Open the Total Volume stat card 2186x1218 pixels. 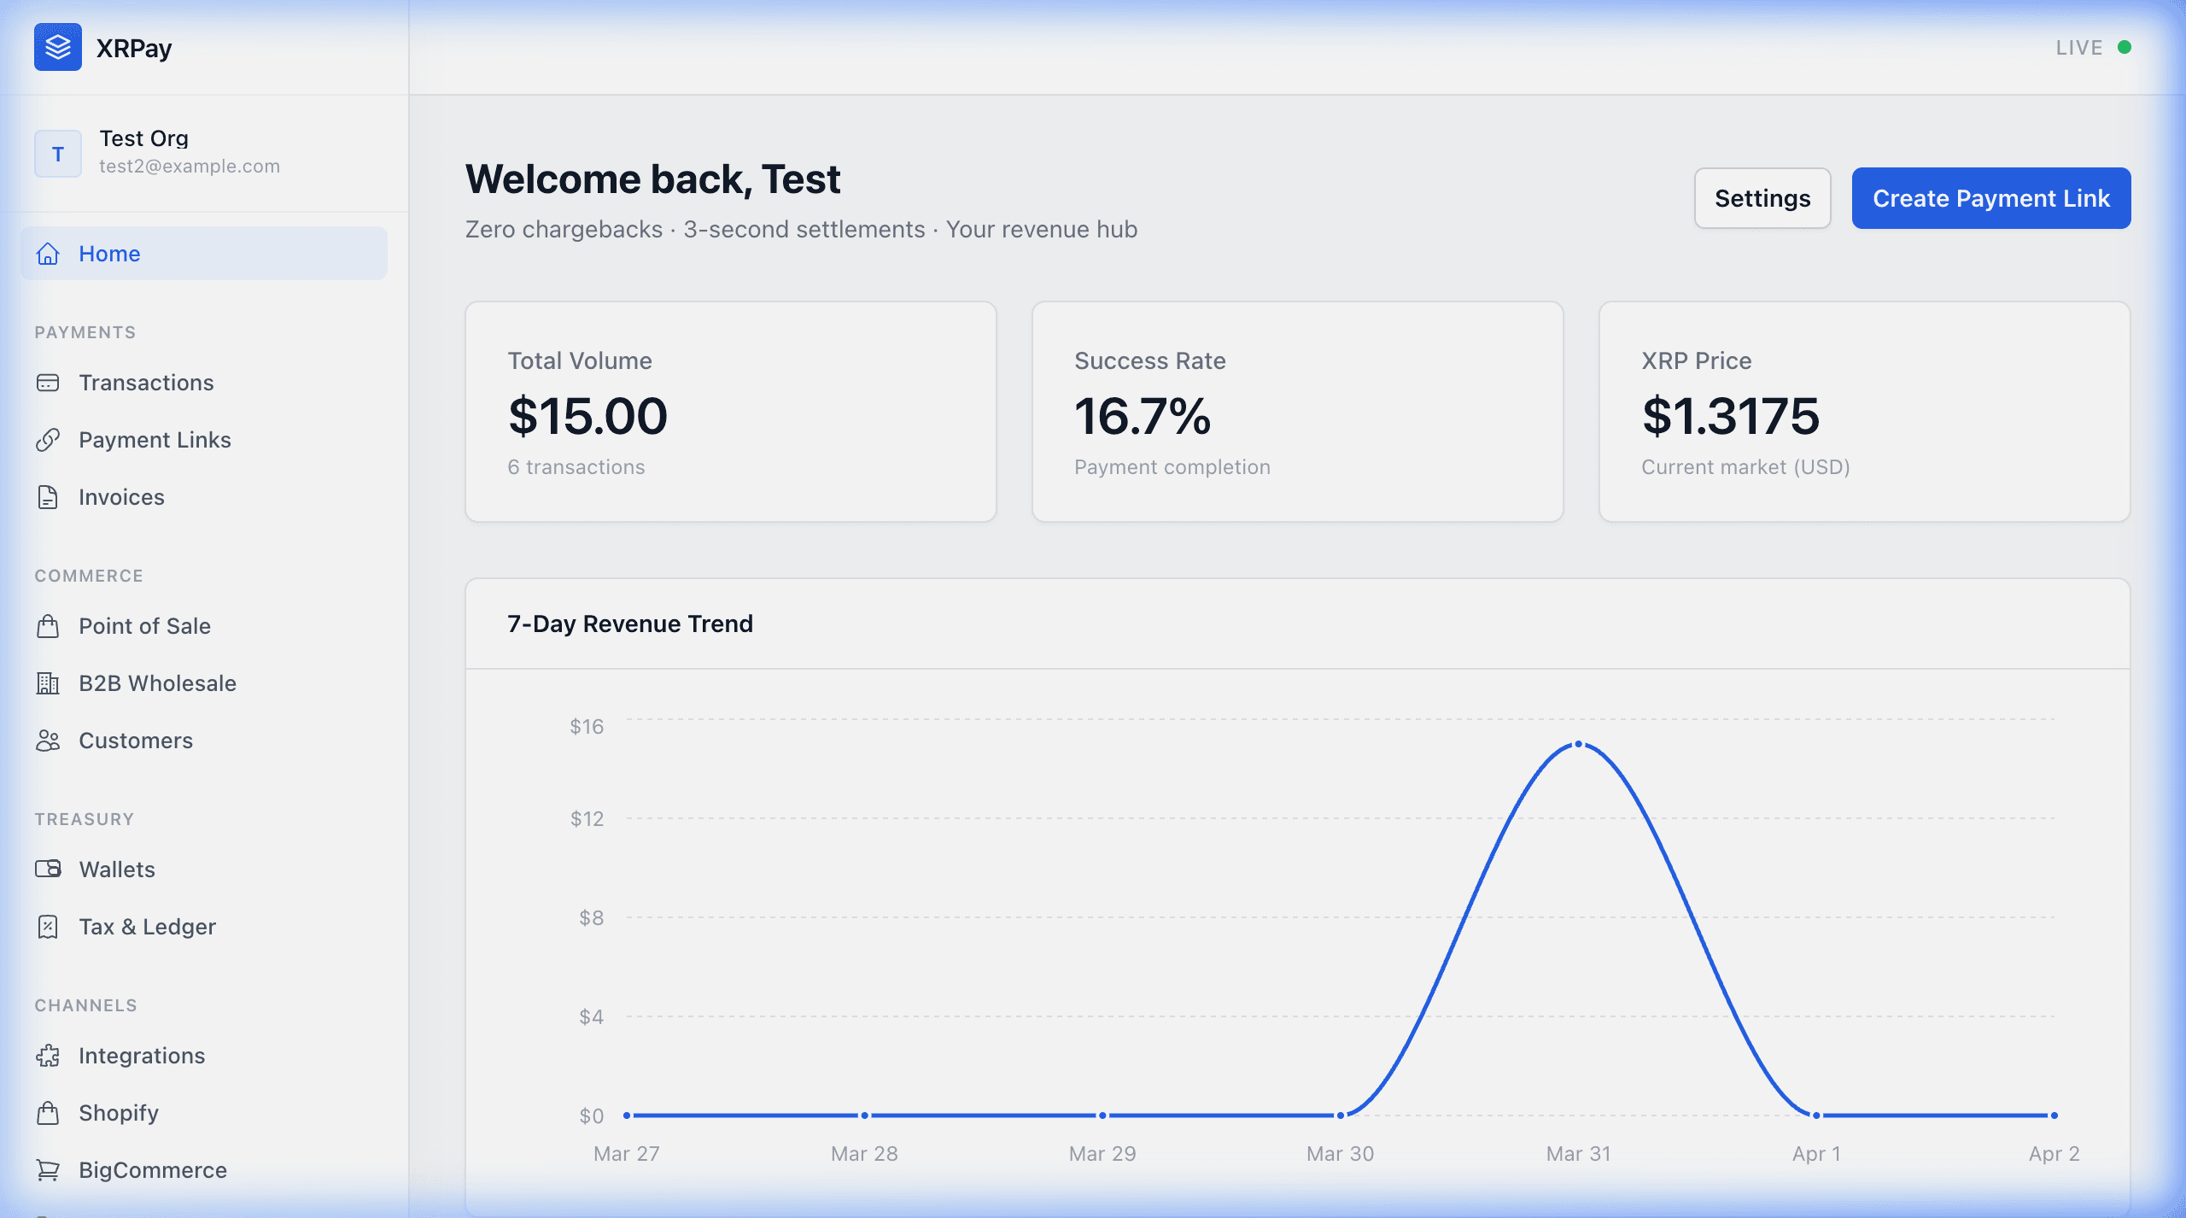click(x=731, y=412)
